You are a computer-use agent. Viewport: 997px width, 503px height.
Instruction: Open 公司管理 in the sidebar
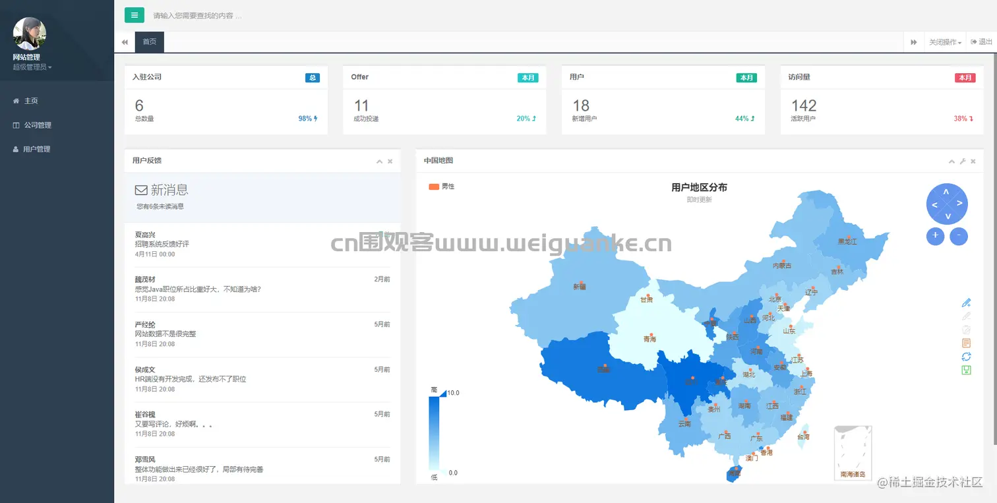pyautogui.click(x=57, y=125)
